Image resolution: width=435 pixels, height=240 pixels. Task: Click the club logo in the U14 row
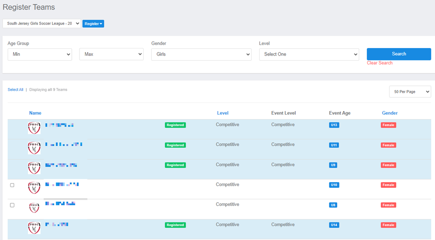click(x=34, y=228)
